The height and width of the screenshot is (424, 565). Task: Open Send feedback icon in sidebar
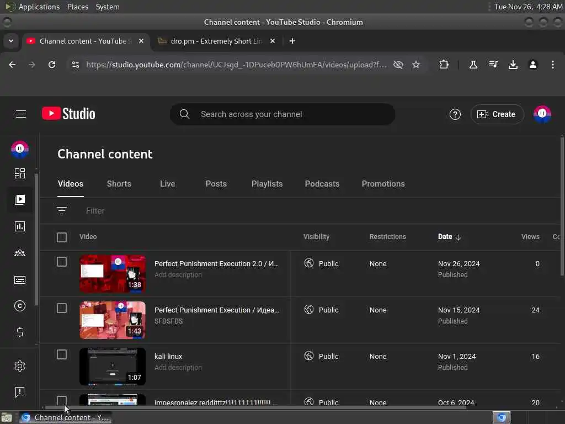[20, 392]
